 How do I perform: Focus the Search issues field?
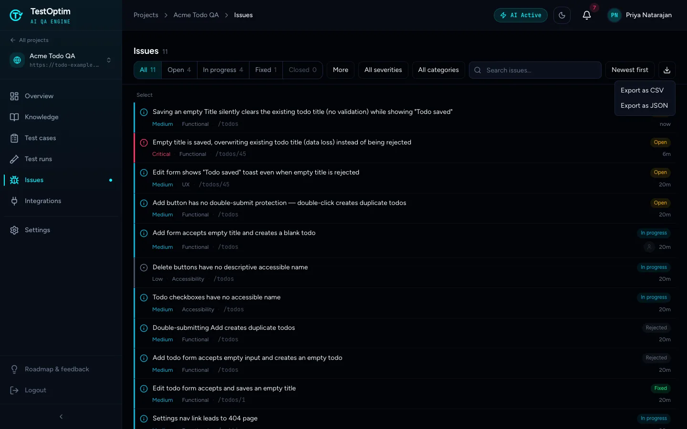pyautogui.click(x=535, y=70)
